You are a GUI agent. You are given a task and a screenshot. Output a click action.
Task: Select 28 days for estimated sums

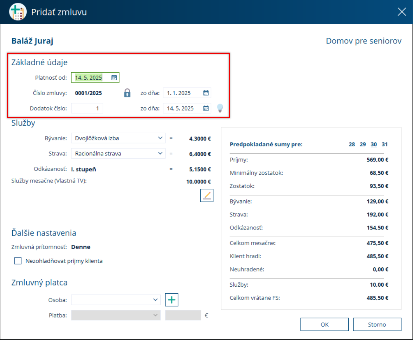click(351, 144)
